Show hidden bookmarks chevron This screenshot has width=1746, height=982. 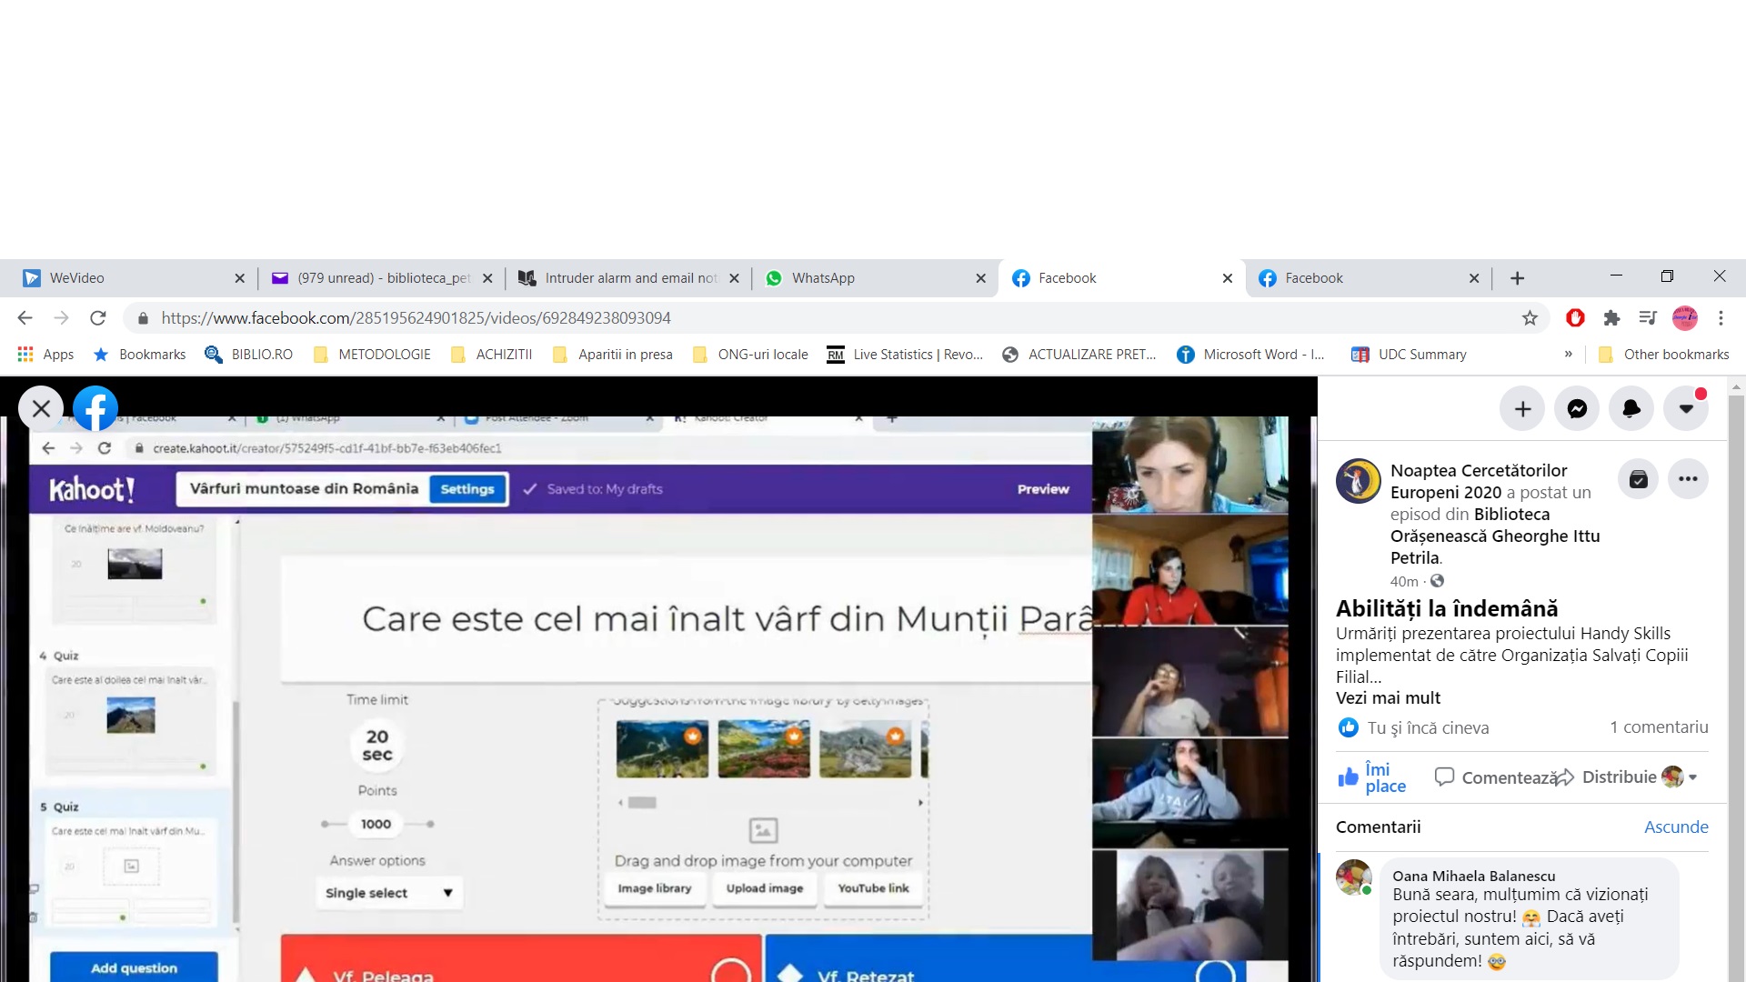click(1568, 355)
